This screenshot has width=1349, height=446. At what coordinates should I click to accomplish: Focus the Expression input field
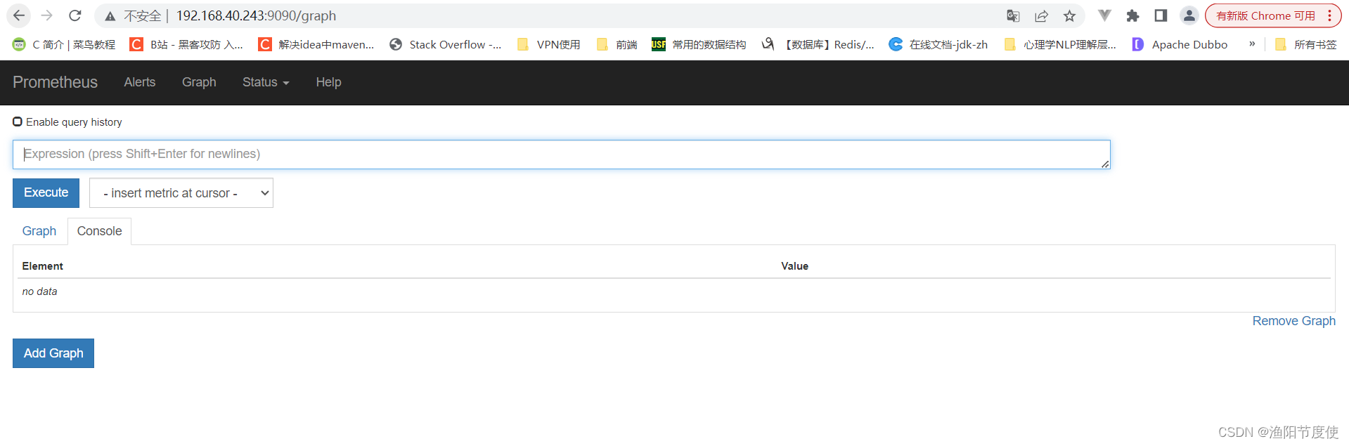coord(561,155)
